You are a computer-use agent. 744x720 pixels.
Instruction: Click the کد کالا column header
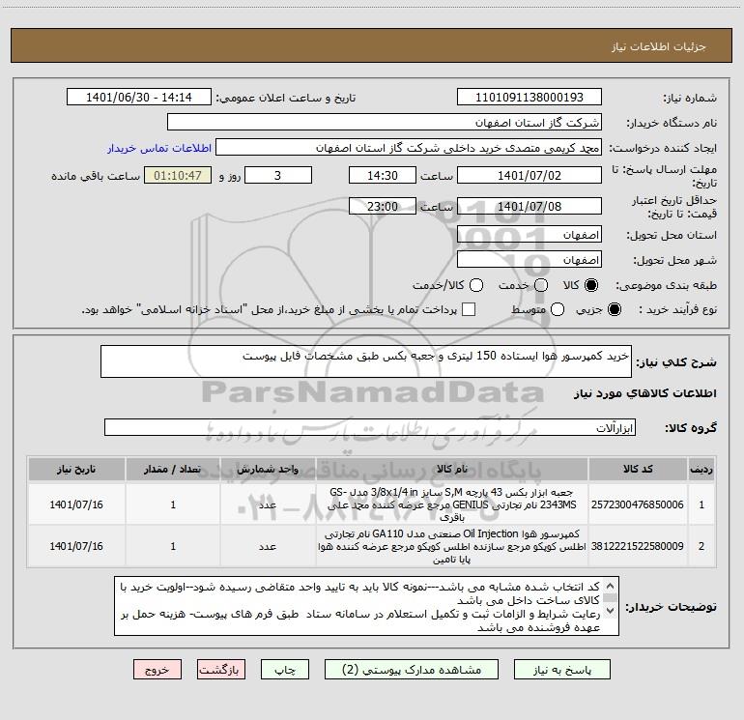pos(638,469)
